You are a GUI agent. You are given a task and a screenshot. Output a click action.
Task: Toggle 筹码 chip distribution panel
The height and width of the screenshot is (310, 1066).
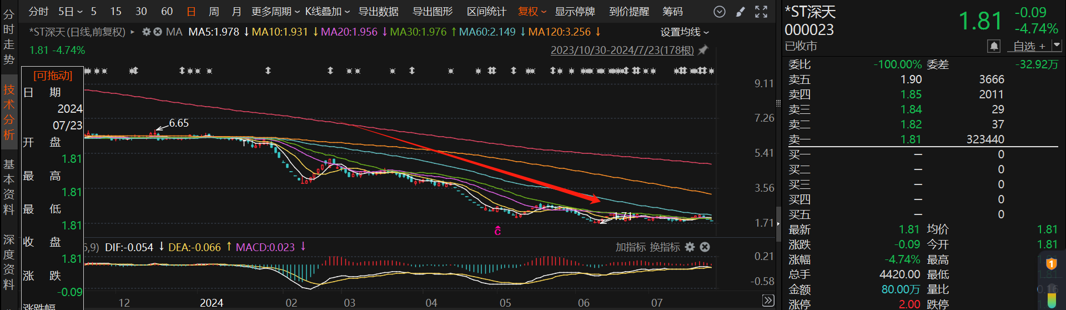672,12
